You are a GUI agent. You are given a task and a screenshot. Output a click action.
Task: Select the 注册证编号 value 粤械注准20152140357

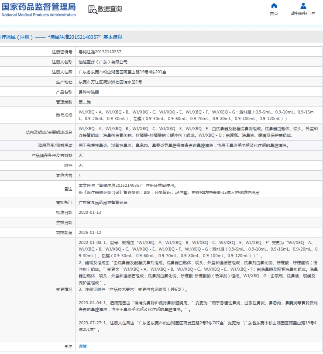click(x=100, y=52)
